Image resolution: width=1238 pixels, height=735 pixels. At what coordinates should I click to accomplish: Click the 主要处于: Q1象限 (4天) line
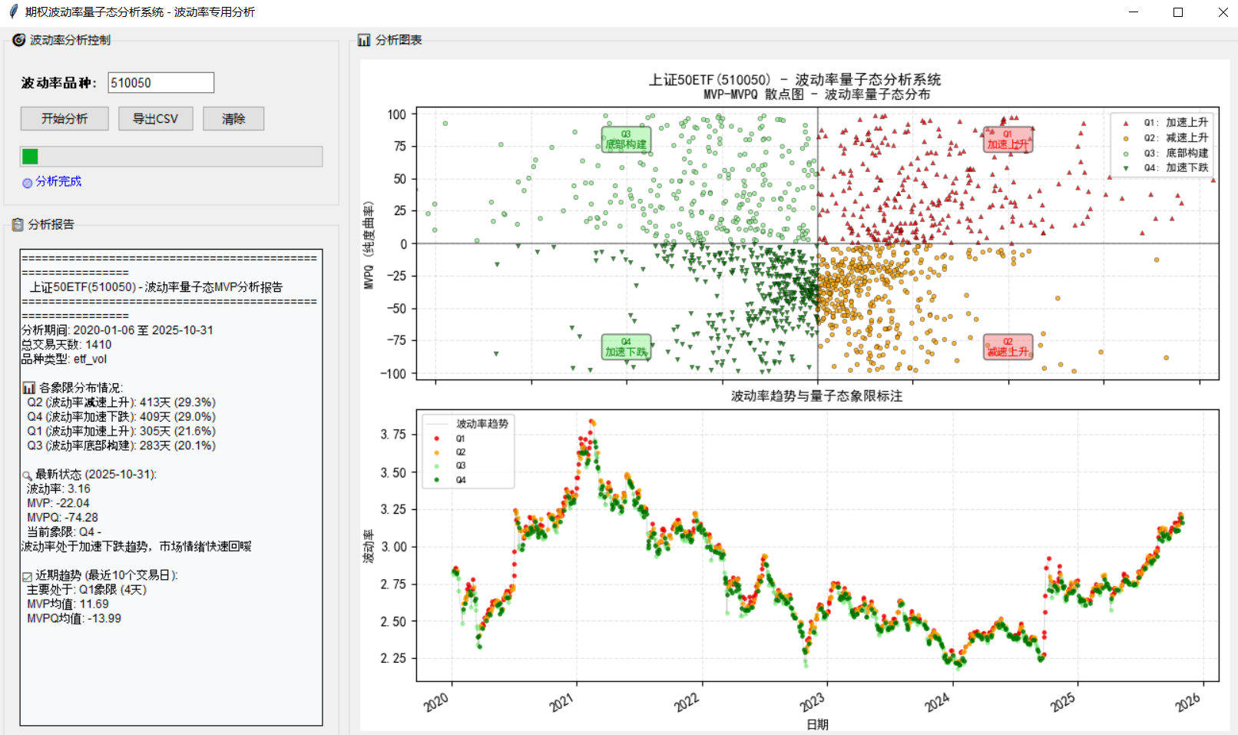click(x=87, y=590)
